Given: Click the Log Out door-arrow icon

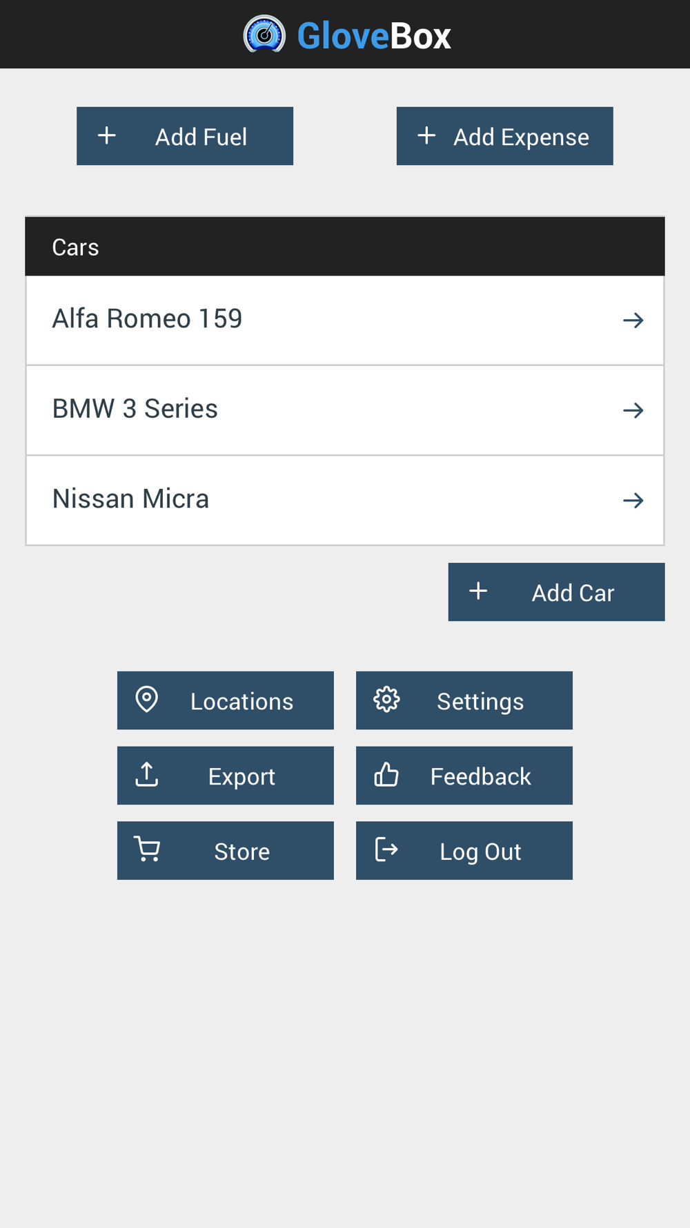Looking at the screenshot, I should coord(386,850).
